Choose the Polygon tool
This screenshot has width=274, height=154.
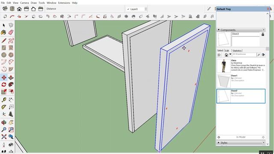click(x=11, y=55)
